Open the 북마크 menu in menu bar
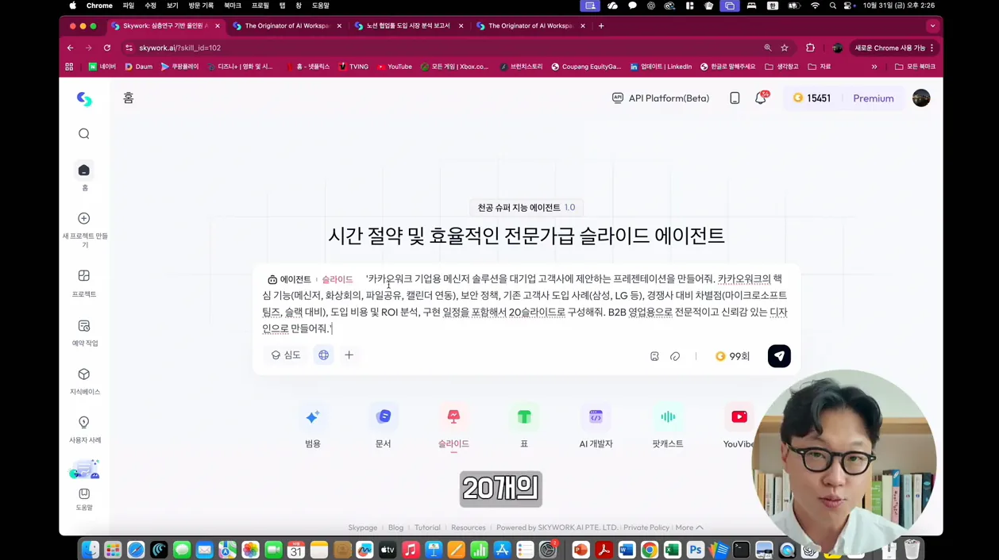Image resolution: width=999 pixels, height=560 pixels. tap(233, 6)
